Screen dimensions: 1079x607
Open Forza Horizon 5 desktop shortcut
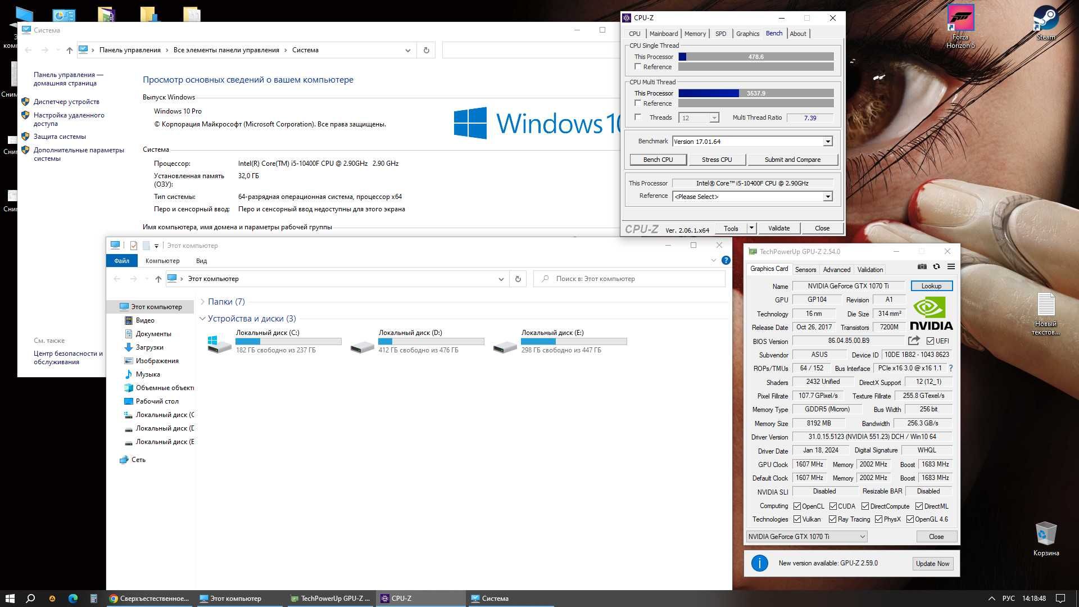[960, 26]
